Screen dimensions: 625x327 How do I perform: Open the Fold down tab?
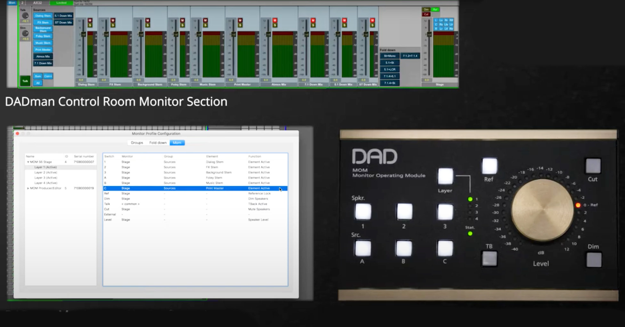click(158, 143)
